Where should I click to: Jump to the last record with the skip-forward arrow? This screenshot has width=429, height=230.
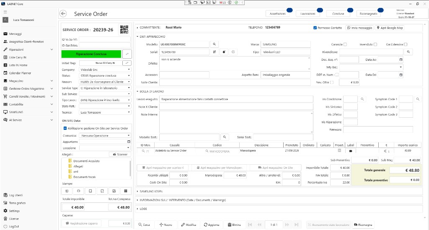point(296,225)
